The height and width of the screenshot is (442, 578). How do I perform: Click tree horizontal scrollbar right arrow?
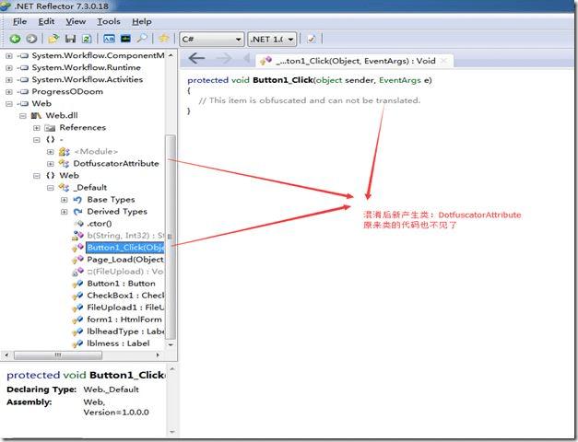pos(158,355)
